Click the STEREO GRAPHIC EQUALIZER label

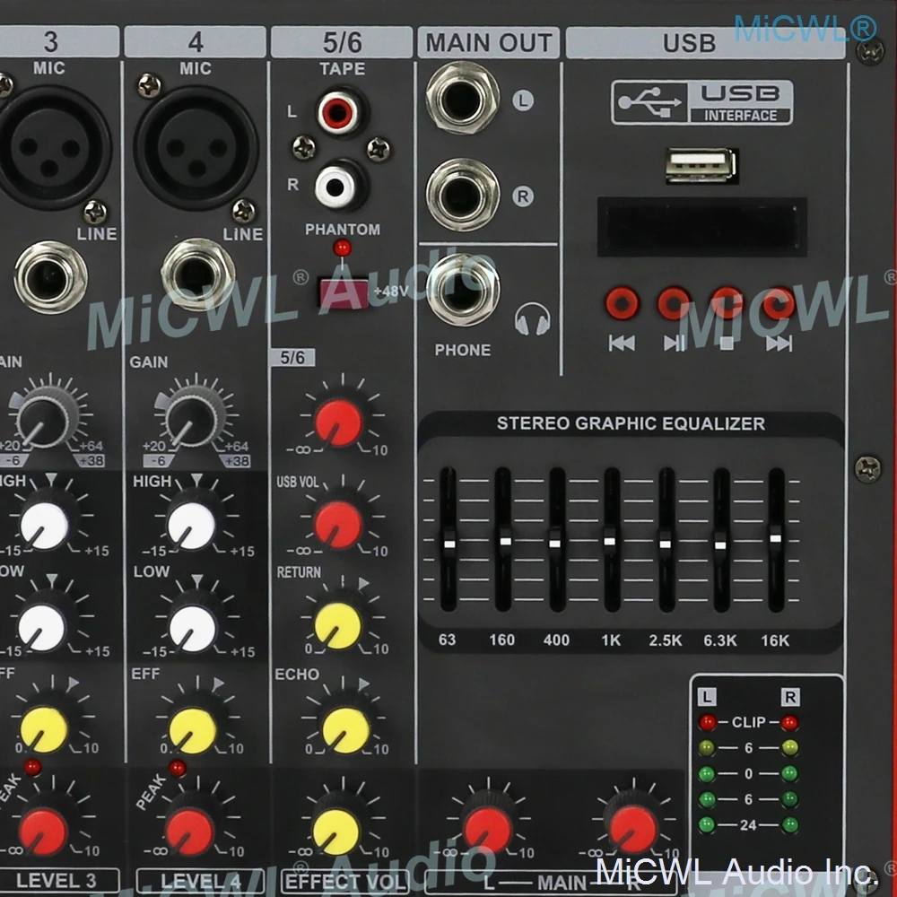(x=631, y=424)
